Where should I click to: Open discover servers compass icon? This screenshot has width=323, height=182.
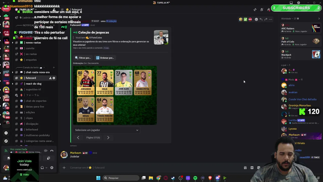click(x=6, y=141)
